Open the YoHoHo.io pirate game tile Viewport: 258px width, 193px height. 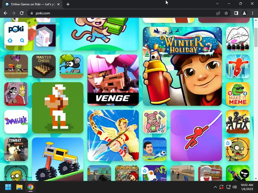[x=127, y=173]
